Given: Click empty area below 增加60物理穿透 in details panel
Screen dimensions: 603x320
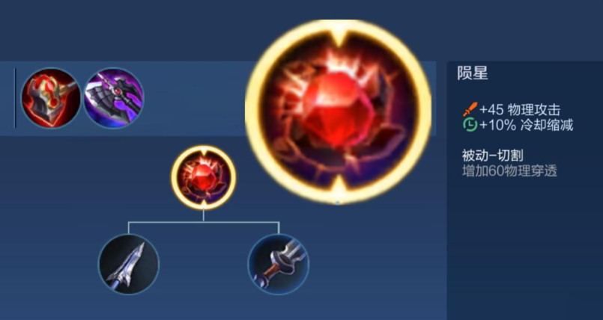Looking at the screenshot, I should coord(525,245).
